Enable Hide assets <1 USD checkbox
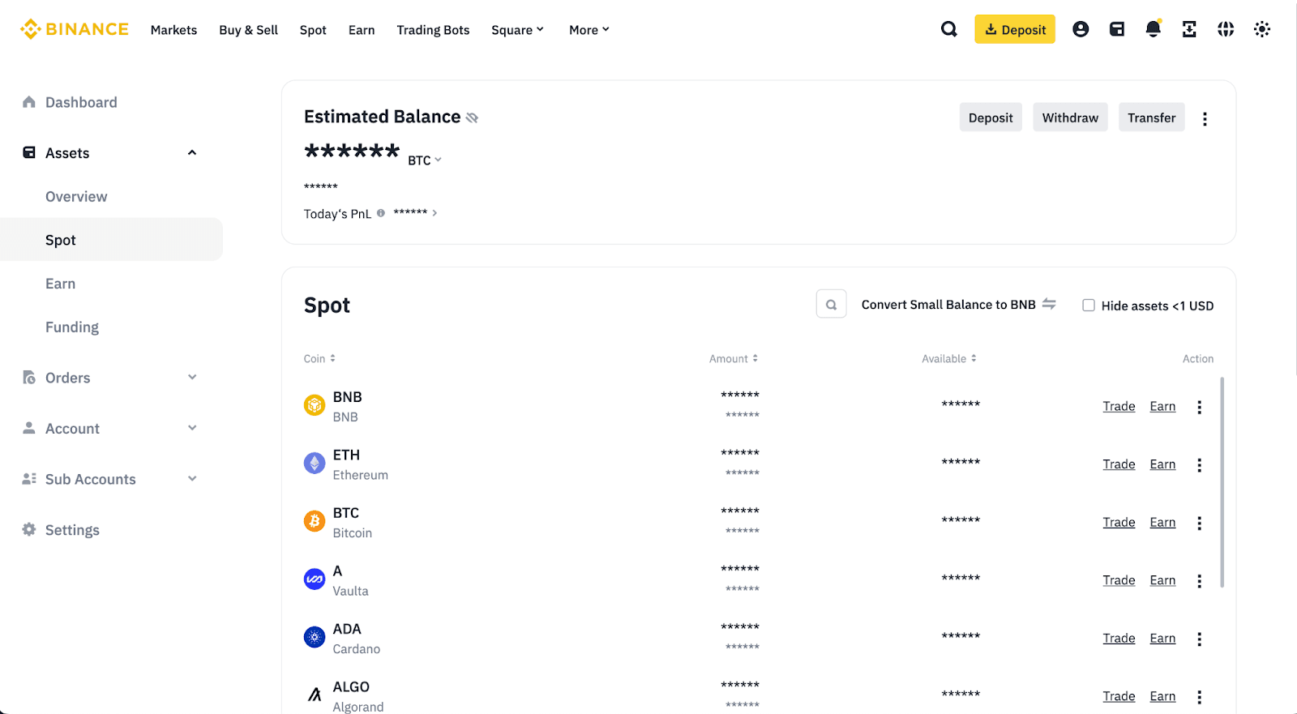The image size is (1297, 714). tap(1089, 306)
